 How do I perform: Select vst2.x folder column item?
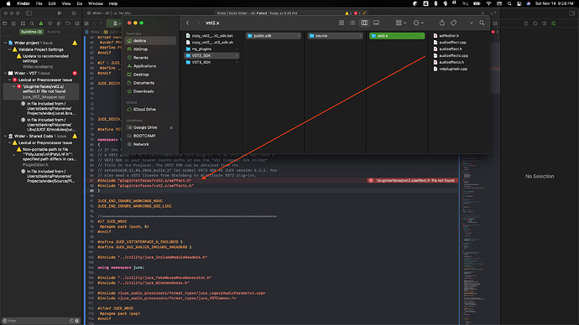(x=397, y=36)
